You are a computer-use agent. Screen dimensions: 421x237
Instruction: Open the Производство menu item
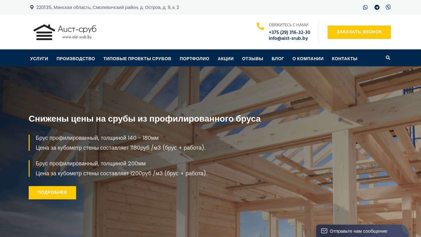76,59
